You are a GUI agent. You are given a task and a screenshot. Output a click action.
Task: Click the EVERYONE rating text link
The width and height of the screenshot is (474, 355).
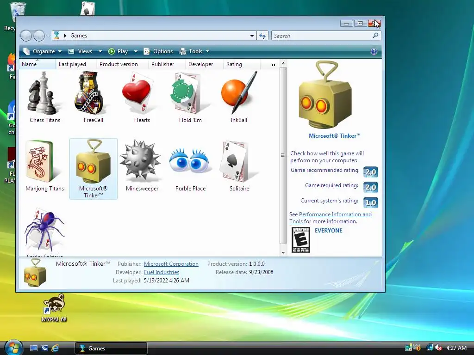(328, 230)
